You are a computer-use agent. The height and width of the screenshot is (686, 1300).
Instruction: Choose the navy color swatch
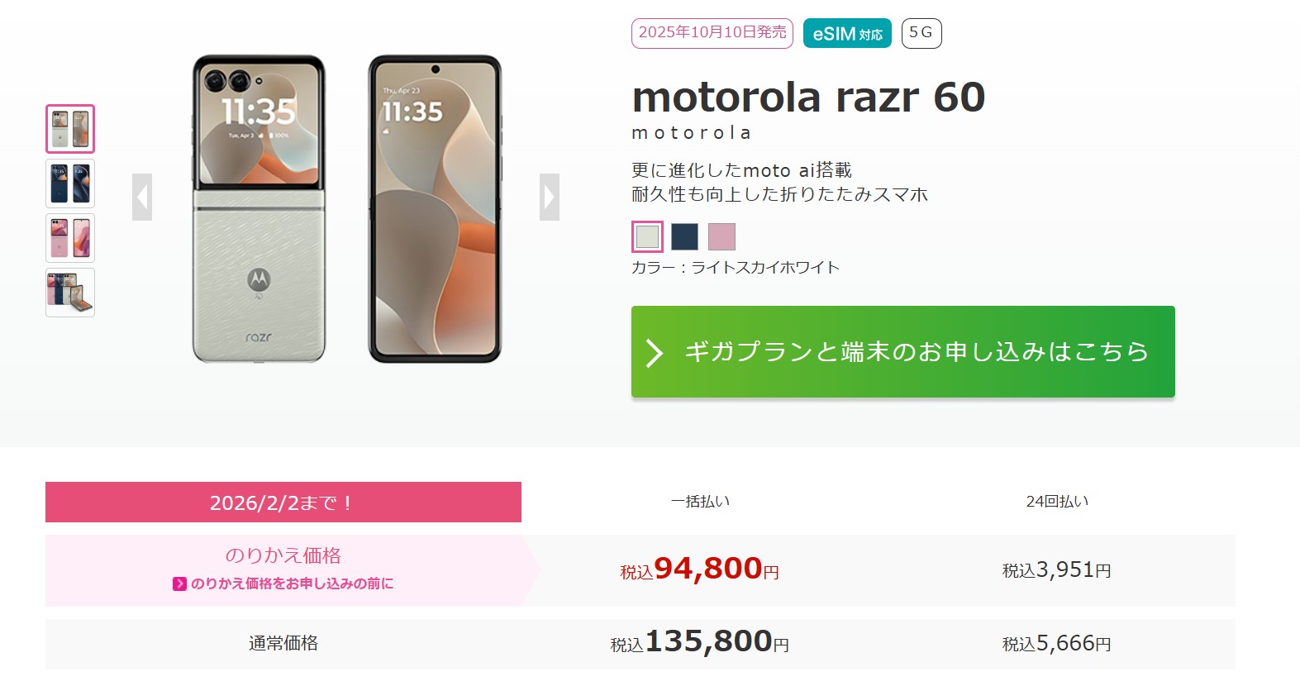[684, 237]
